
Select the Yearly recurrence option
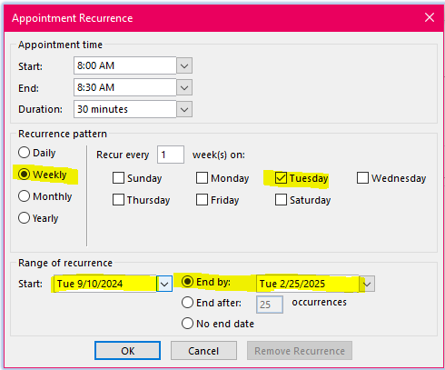pyautogui.click(x=24, y=218)
